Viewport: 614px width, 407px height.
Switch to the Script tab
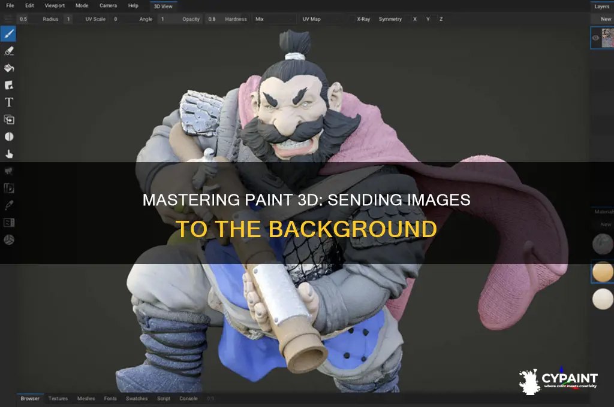click(164, 399)
